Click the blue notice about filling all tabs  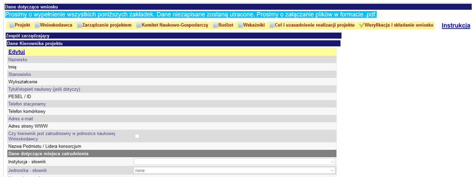[191, 14]
